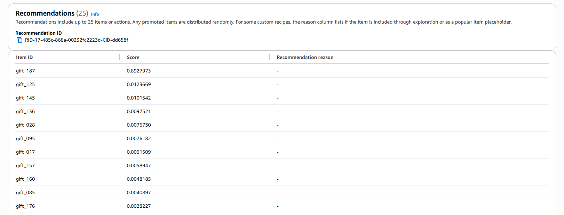Select the RID-17-485c recommendation ID text
The height and width of the screenshot is (215, 564).
(x=77, y=40)
